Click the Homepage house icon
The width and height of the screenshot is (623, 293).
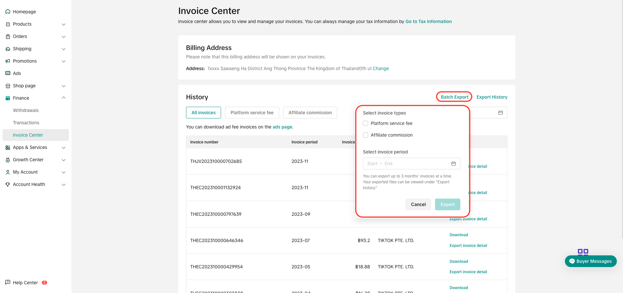[8, 12]
